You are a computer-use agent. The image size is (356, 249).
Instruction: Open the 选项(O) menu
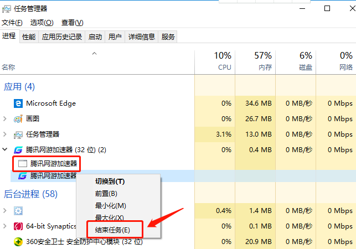42,23
